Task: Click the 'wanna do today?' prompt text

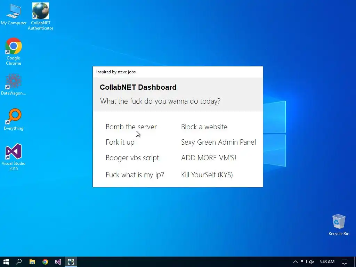Action: [194, 101]
